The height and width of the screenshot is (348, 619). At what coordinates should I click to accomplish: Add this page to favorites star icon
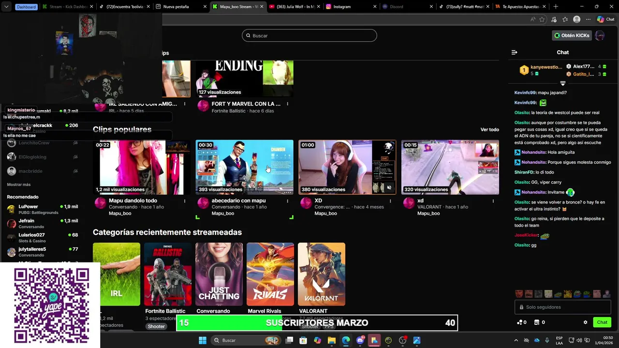point(542,19)
